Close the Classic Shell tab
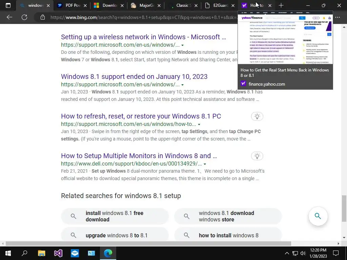Viewport: 347px width, 260px height. 196,5
